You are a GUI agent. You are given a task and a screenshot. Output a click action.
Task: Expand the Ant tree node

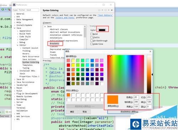[x=15, y=17]
